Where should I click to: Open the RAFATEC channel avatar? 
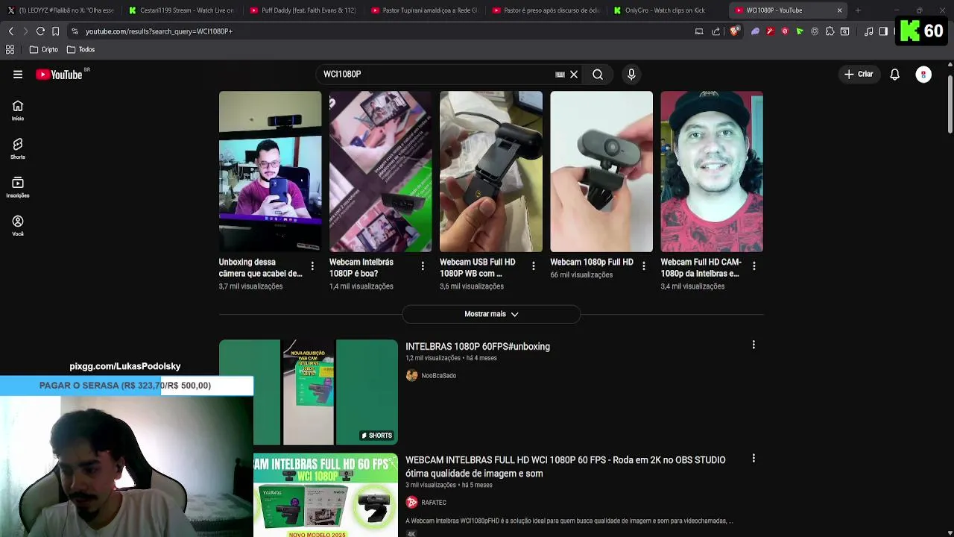click(x=411, y=503)
